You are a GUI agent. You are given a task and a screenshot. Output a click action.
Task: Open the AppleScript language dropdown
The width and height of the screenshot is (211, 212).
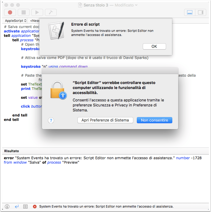click(x=15, y=21)
